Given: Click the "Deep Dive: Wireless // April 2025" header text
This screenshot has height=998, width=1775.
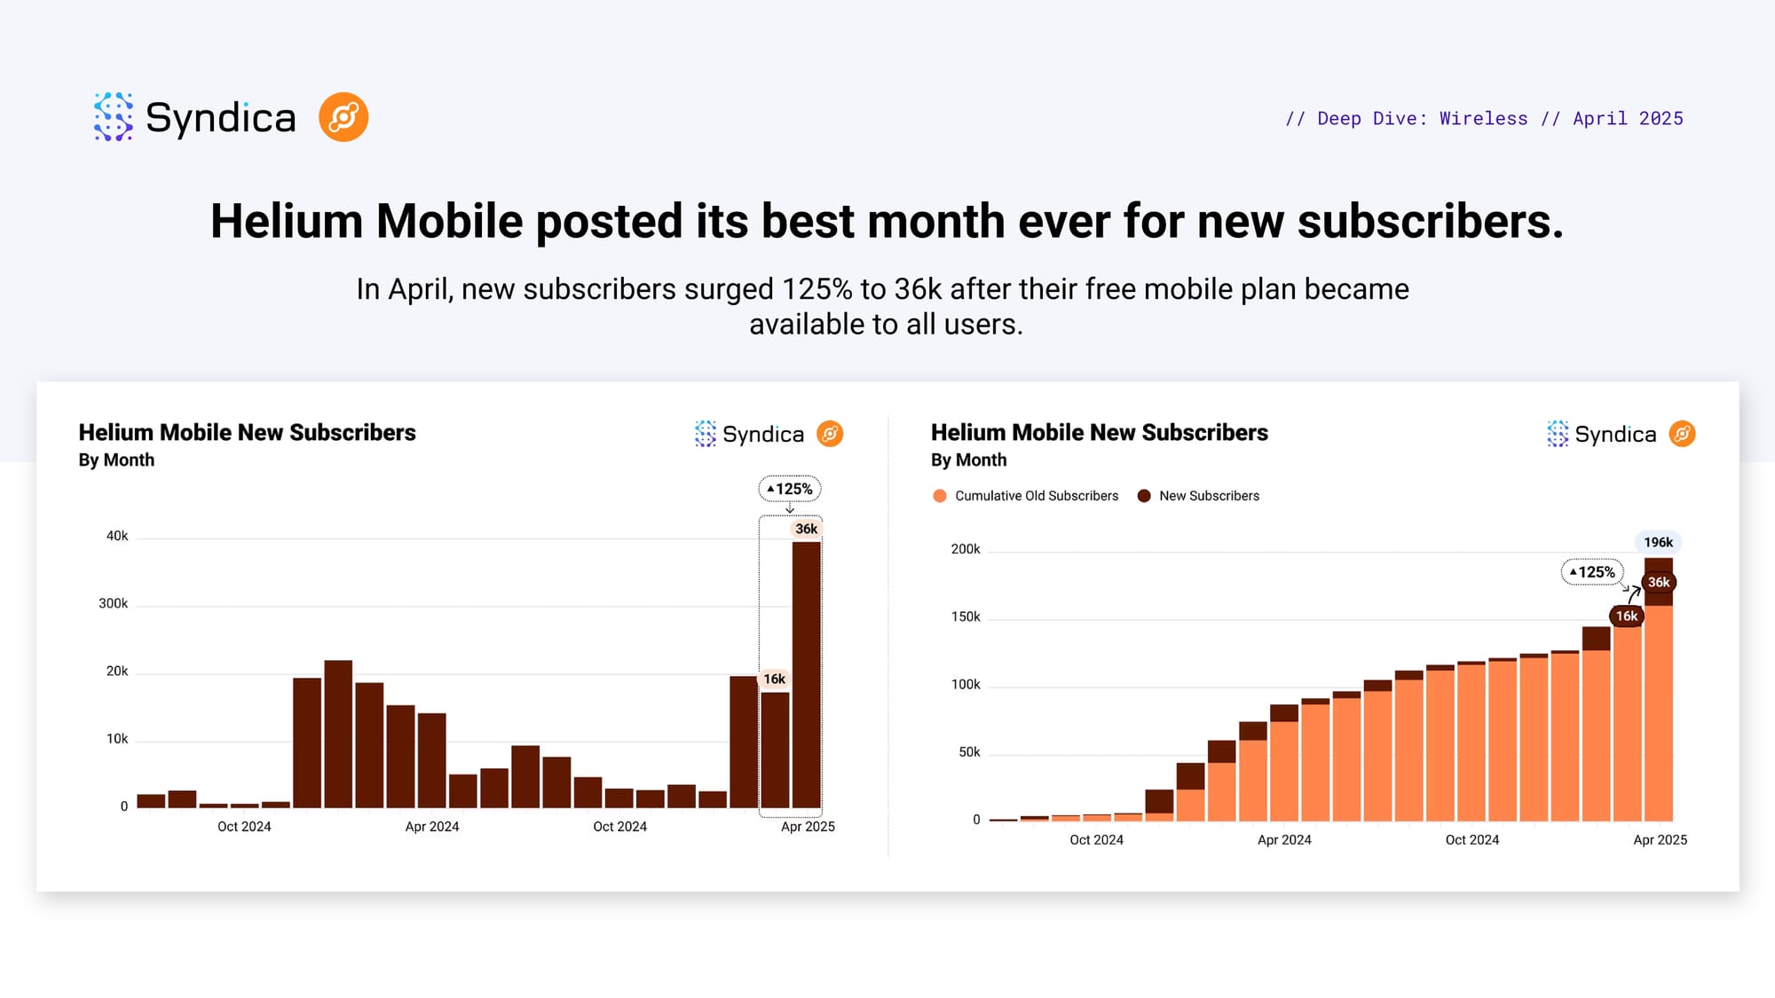Looking at the screenshot, I should pyautogui.click(x=1484, y=119).
